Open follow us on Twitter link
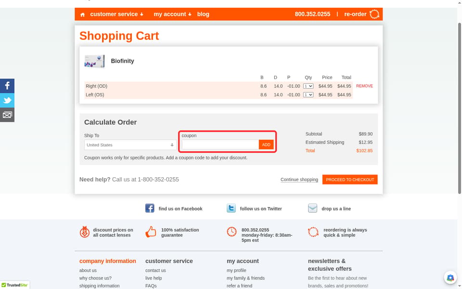This screenshot has height=289, width=462. (261, 209)
